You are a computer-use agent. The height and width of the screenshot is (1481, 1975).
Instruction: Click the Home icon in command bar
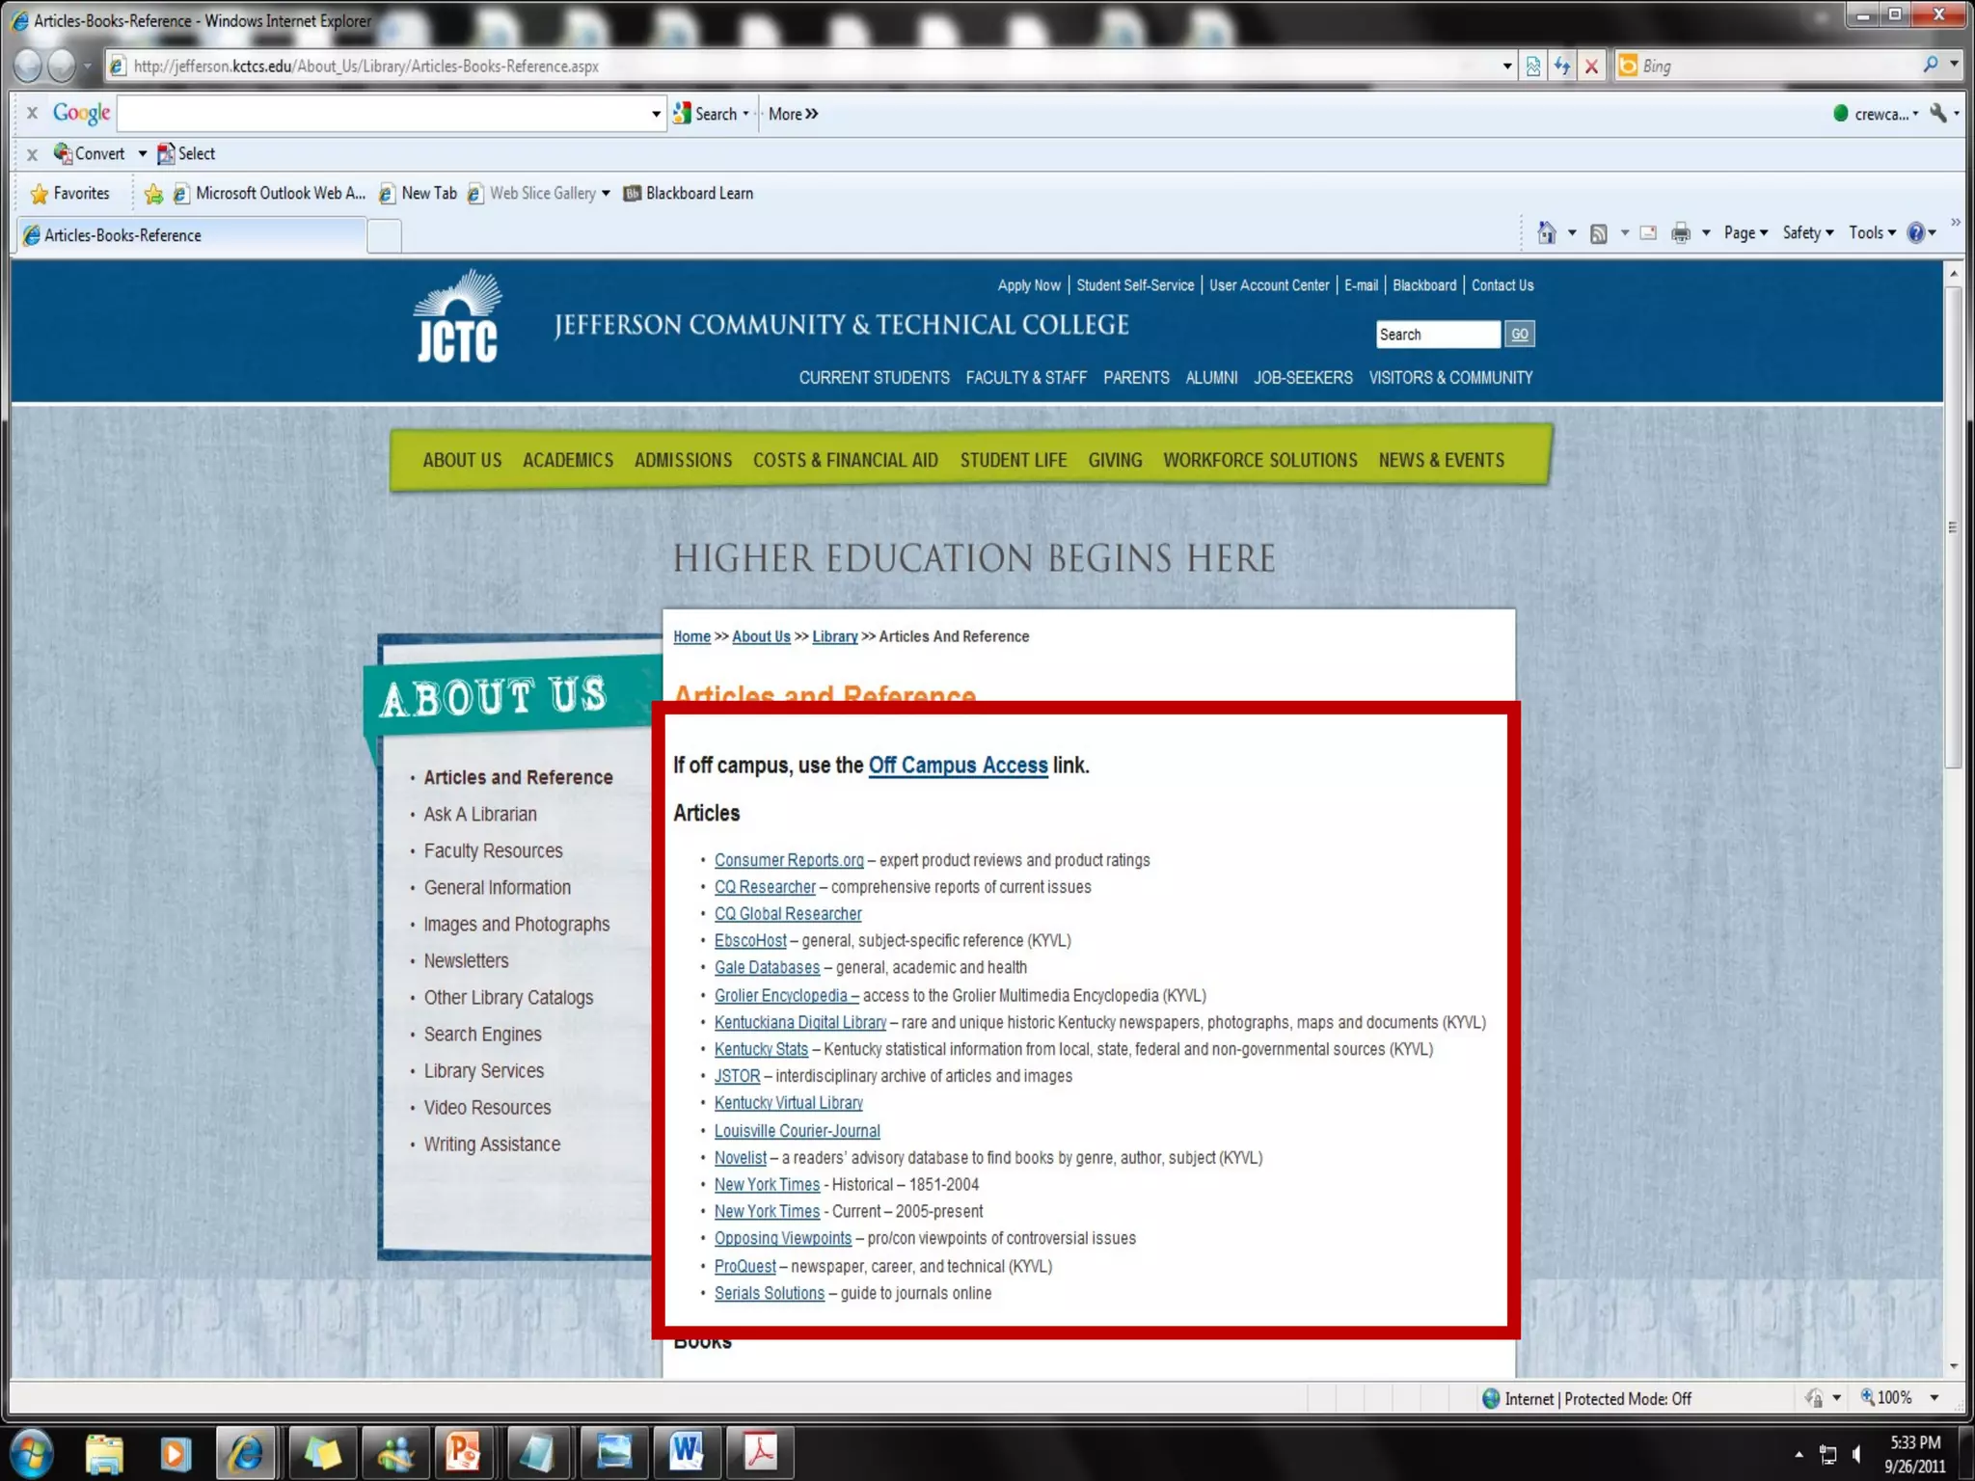(1547, 232)
